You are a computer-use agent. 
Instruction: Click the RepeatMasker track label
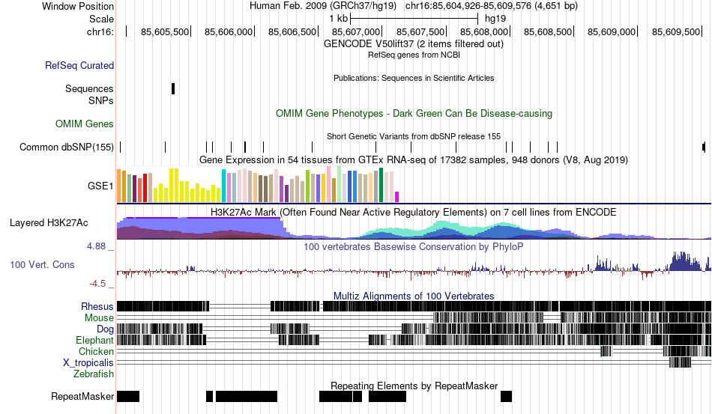click(82, 396)
